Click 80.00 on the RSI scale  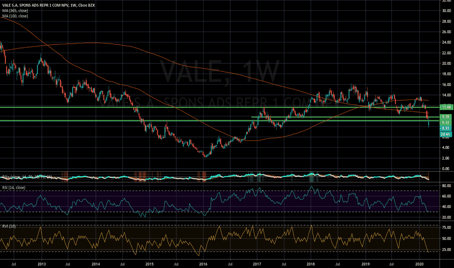point(447,186)
